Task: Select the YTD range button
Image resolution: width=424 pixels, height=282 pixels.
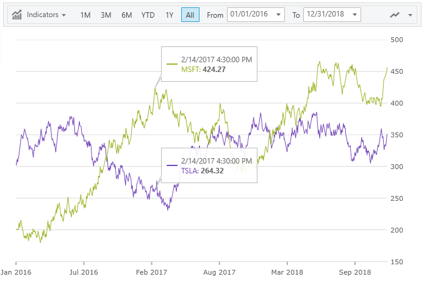Action: tap(148, 15)
